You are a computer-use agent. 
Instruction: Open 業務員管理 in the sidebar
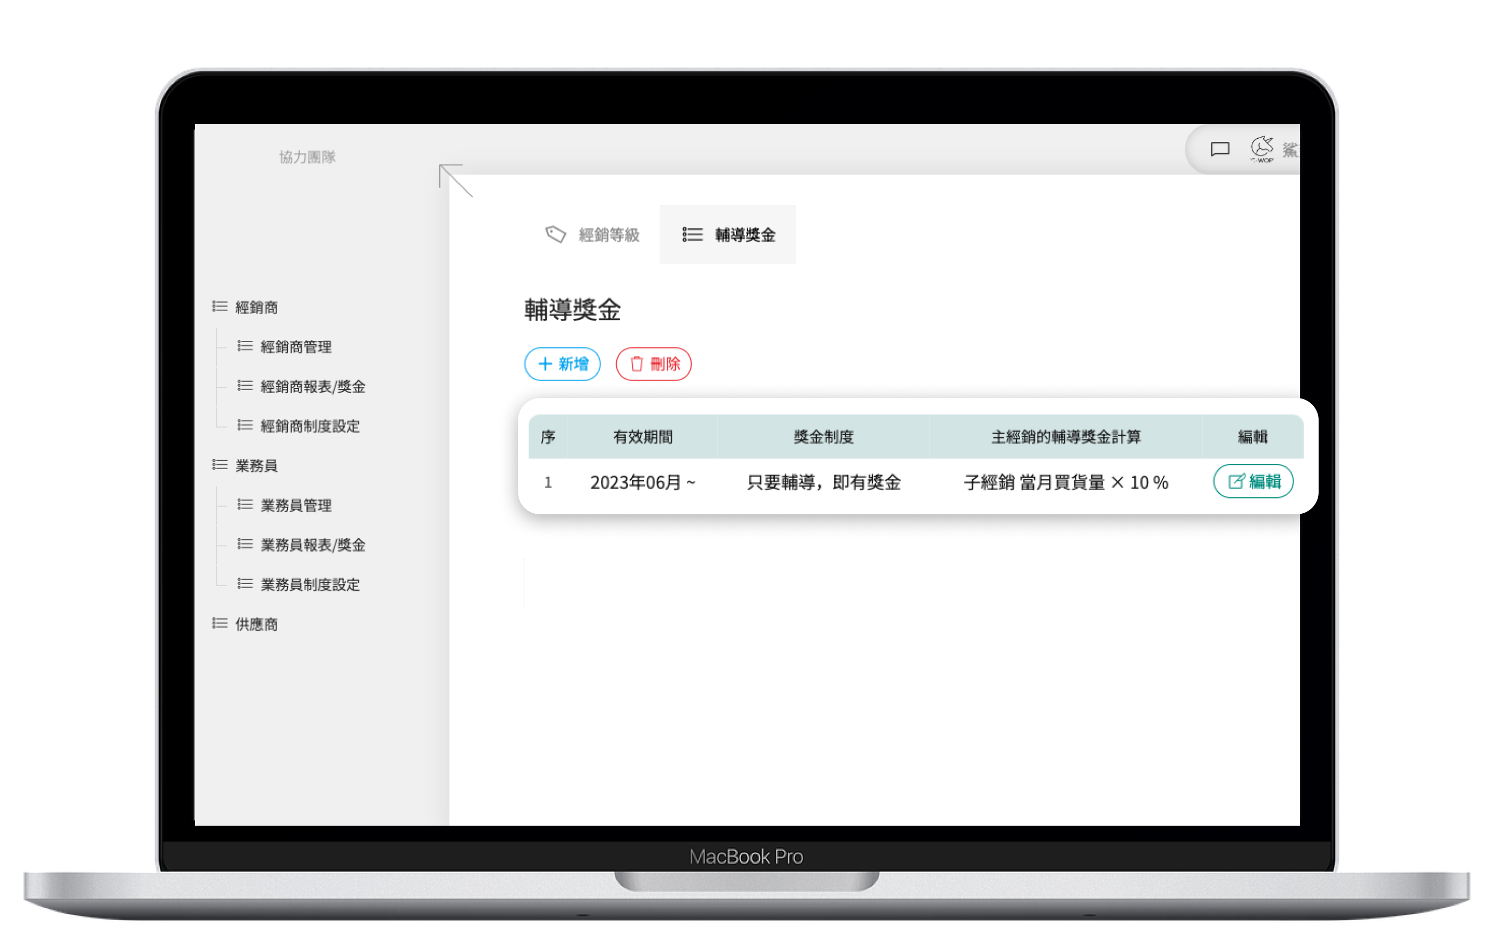(296, 505)
